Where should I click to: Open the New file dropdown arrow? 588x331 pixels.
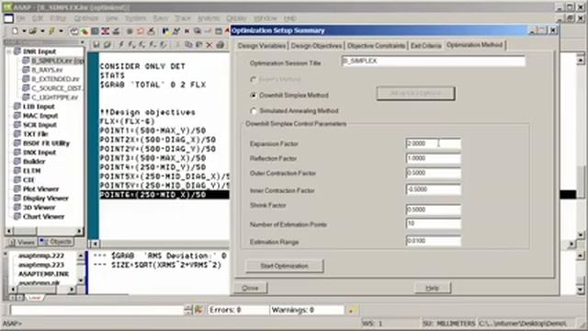[24, 31]
